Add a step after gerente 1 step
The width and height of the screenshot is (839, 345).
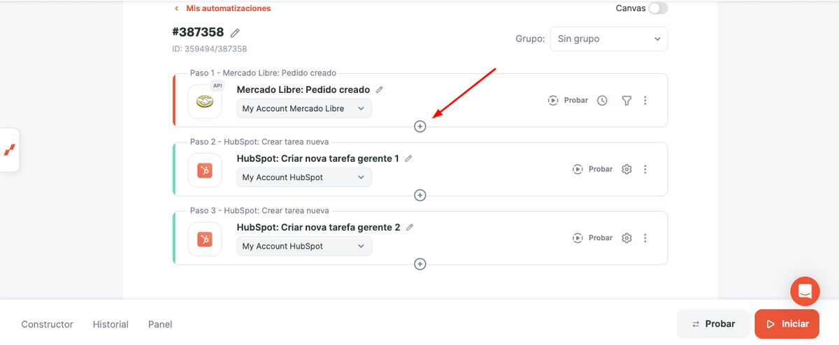(x=420, y=195)
